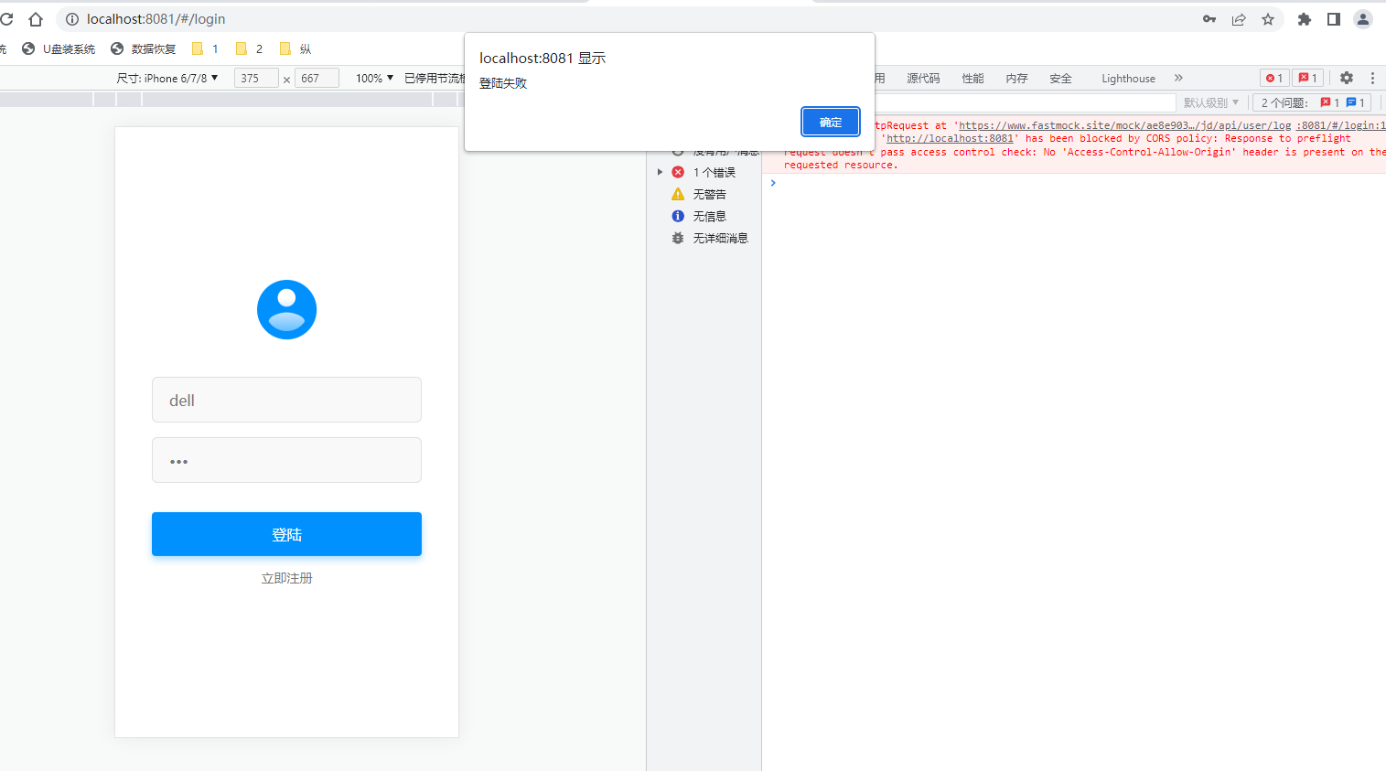Edit the viewport height field showing 667

click(317, 79)
